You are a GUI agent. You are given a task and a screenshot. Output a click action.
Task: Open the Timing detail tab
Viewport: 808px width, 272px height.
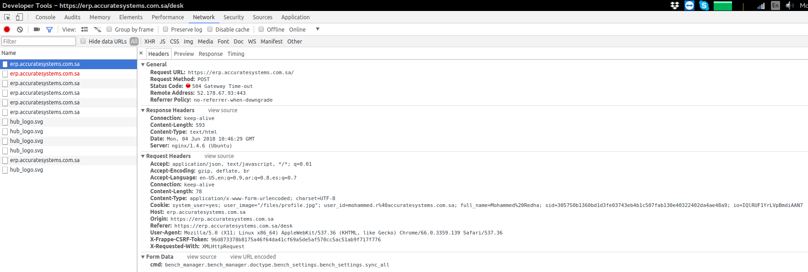236,54
